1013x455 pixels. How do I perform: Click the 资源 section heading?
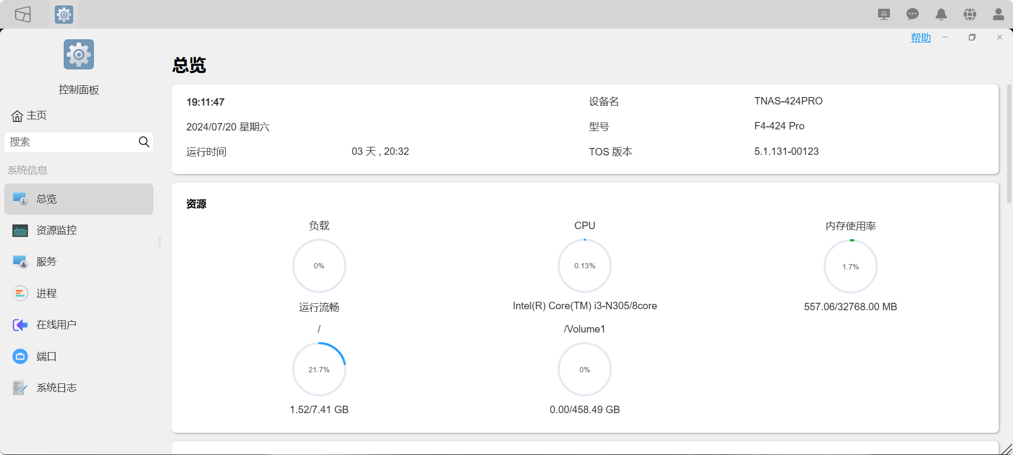click(x=196, y=204)
